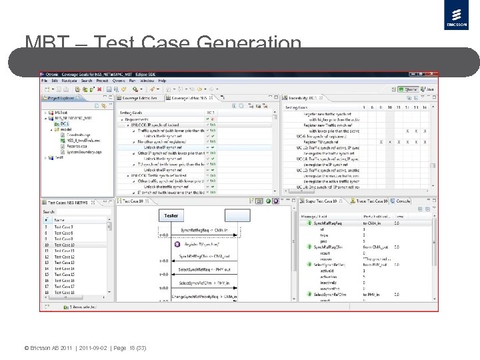Viewport: 480px width, 360px height.
Task: Click the collapse all icon in Coverage Editor
Action: click(x=241, y=106)
